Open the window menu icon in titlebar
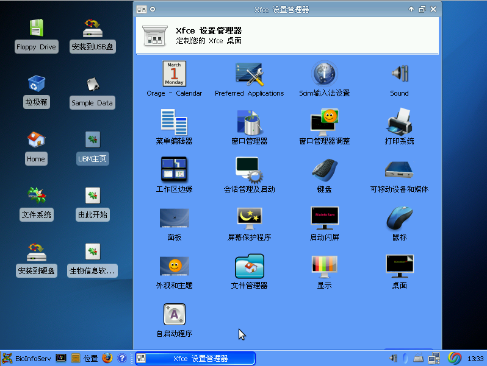 pyautogui.click(x=142, y=9)
